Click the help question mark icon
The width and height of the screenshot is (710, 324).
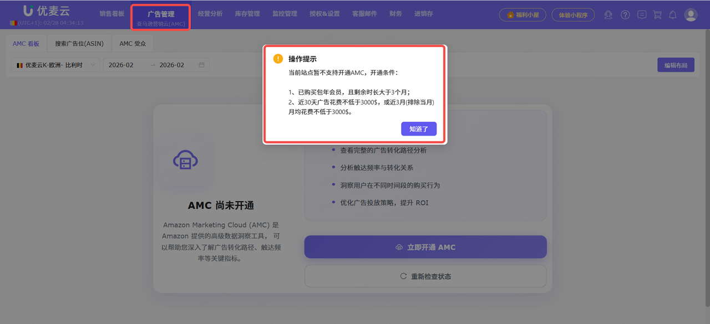coord(625,15)
